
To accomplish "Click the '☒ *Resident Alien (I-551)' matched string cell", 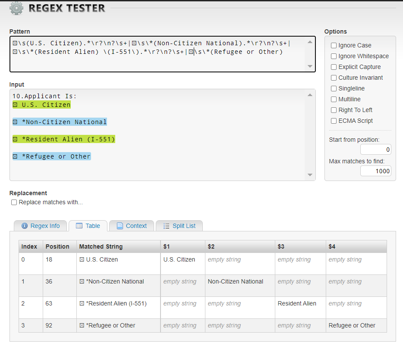I will [119, 308].
